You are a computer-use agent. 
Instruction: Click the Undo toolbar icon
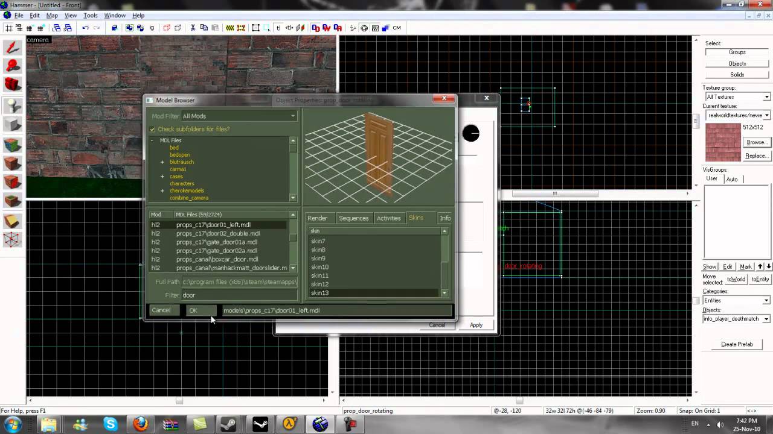pos(85,28)
